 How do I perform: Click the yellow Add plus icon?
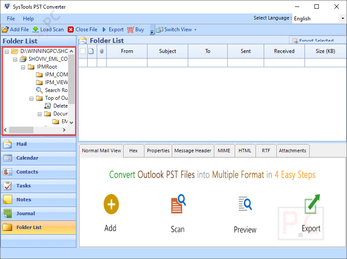pos(111,204)
